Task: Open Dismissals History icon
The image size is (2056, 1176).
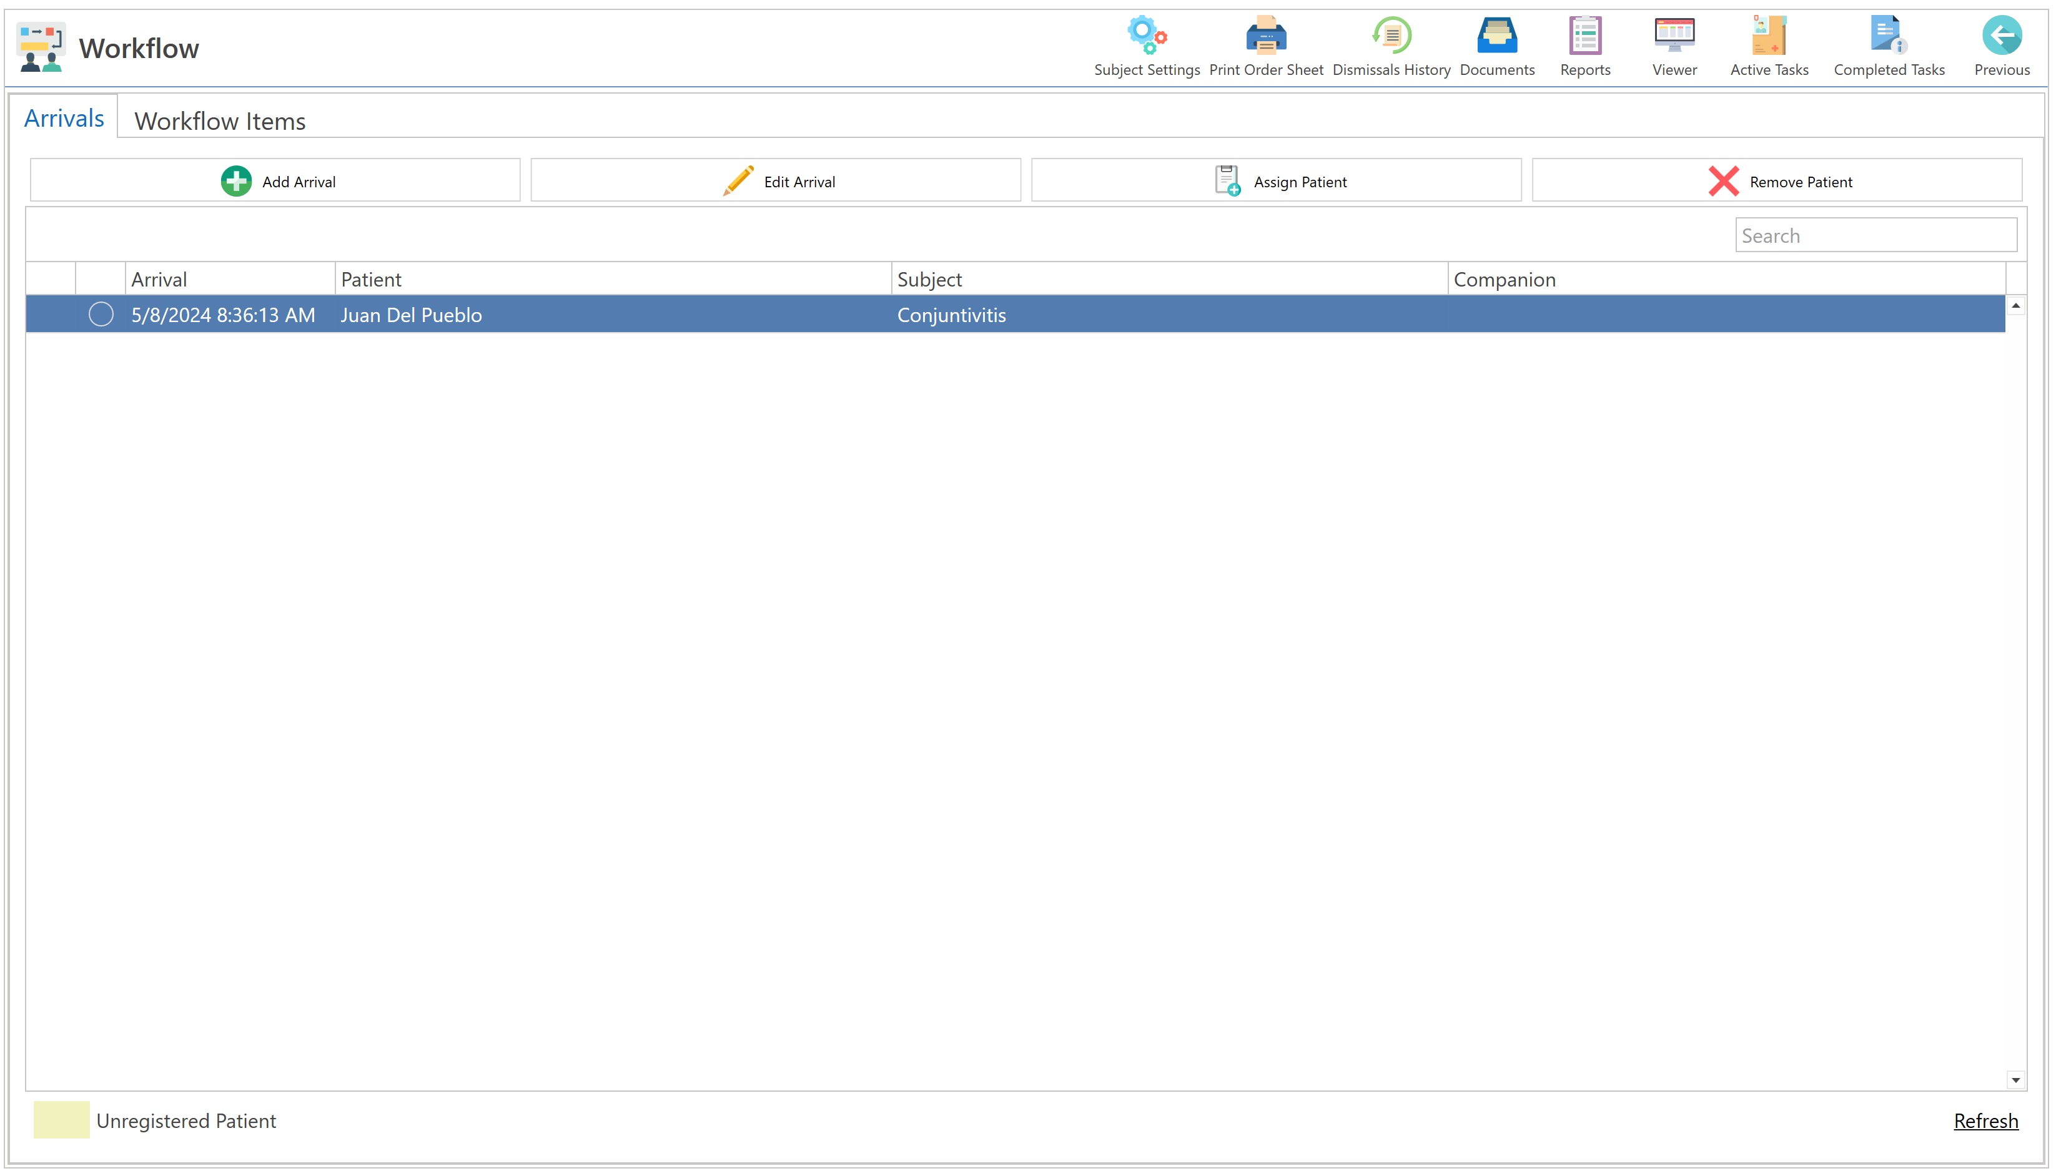Action: (1391, 36)
